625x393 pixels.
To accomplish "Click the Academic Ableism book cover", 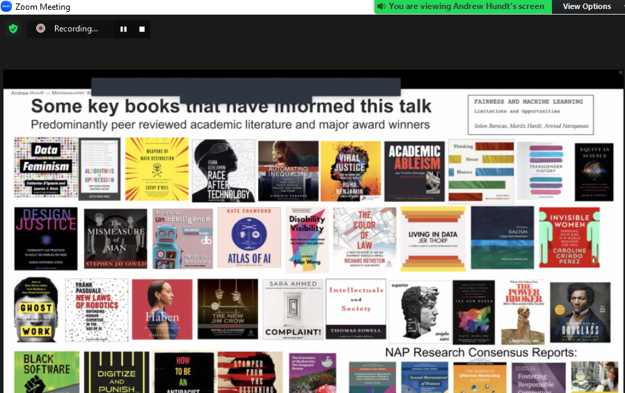I will click(x=414, y=171).
